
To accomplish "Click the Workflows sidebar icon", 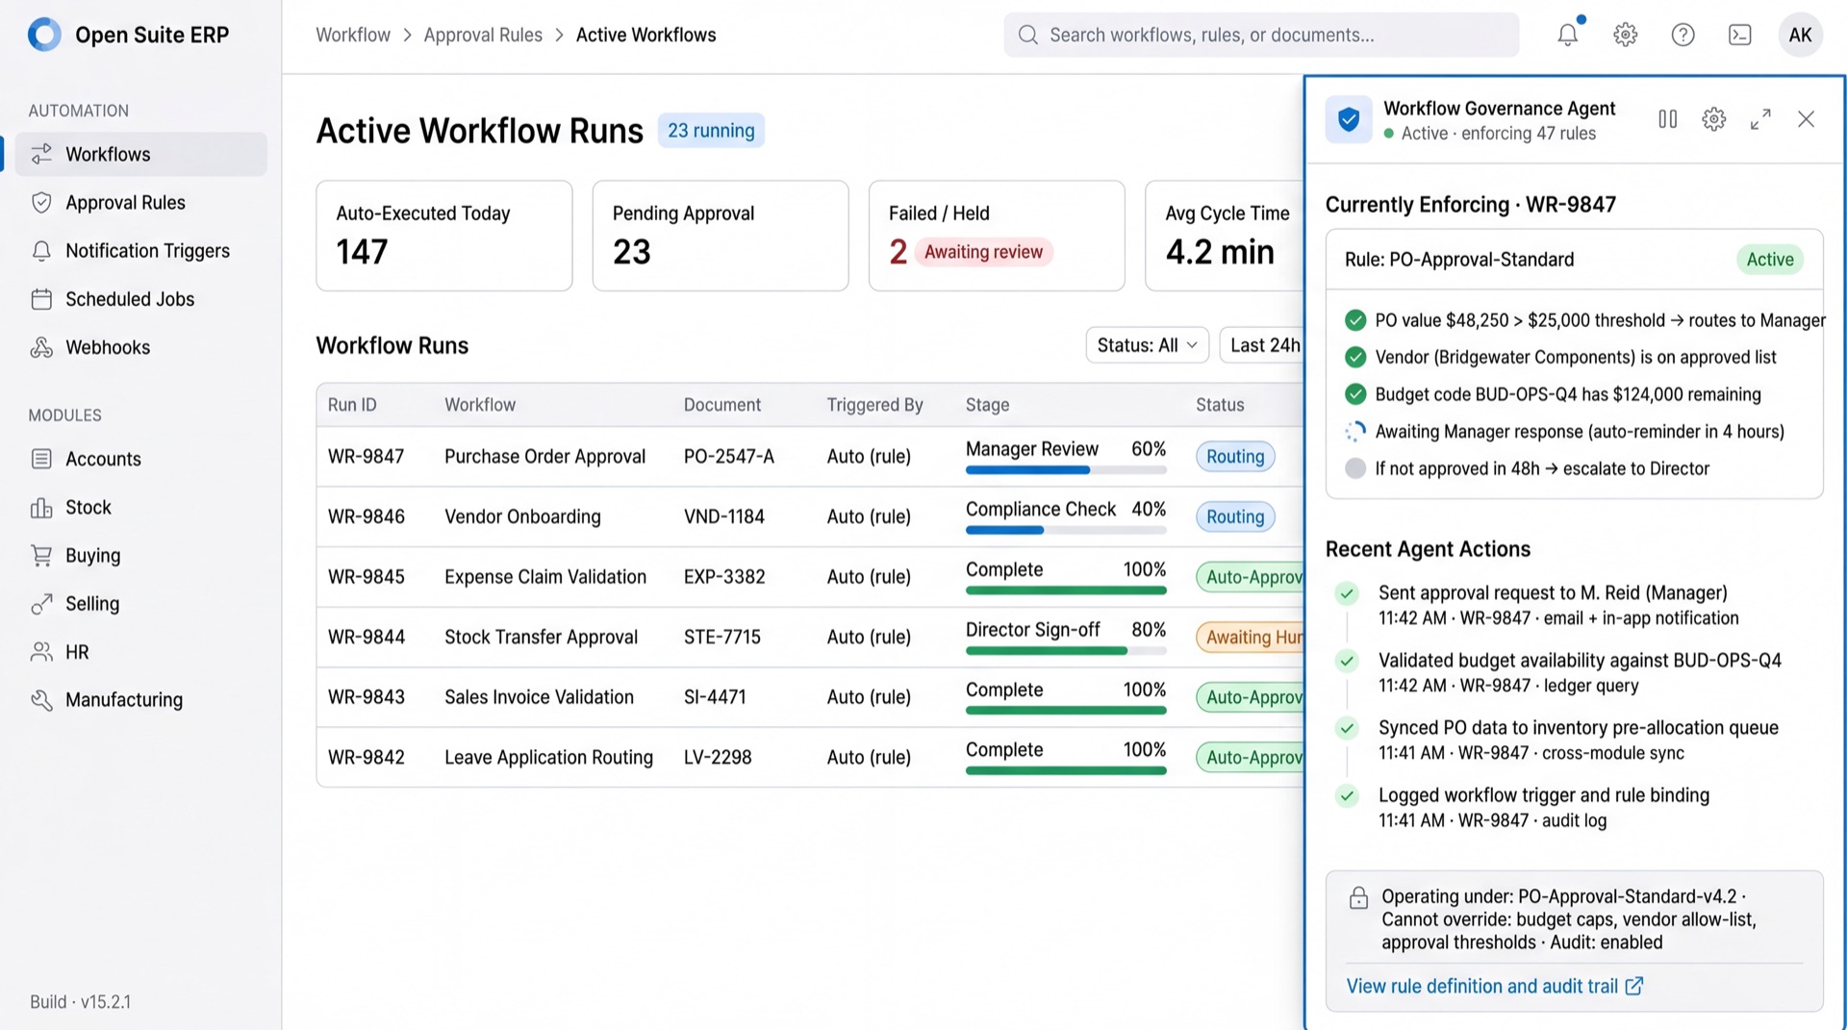I will point(41,154).
